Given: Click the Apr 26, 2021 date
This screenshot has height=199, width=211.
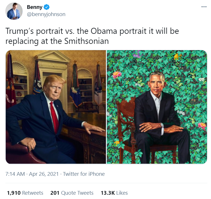Looking at the screenshot, I should [x=44, y=174].
